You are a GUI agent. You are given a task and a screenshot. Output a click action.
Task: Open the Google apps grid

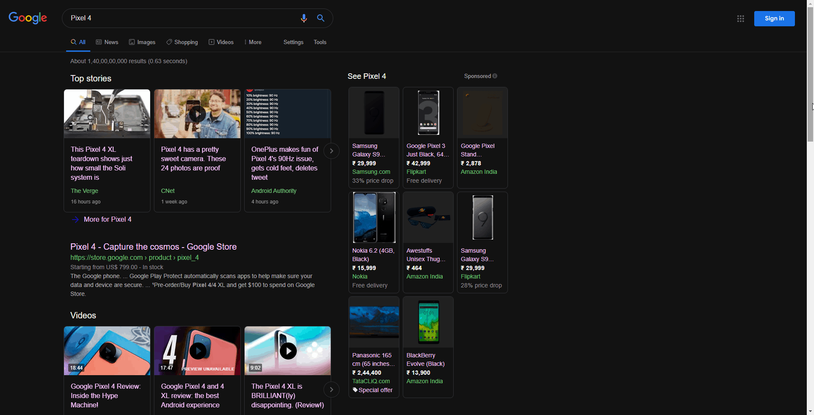coord(740,18)
